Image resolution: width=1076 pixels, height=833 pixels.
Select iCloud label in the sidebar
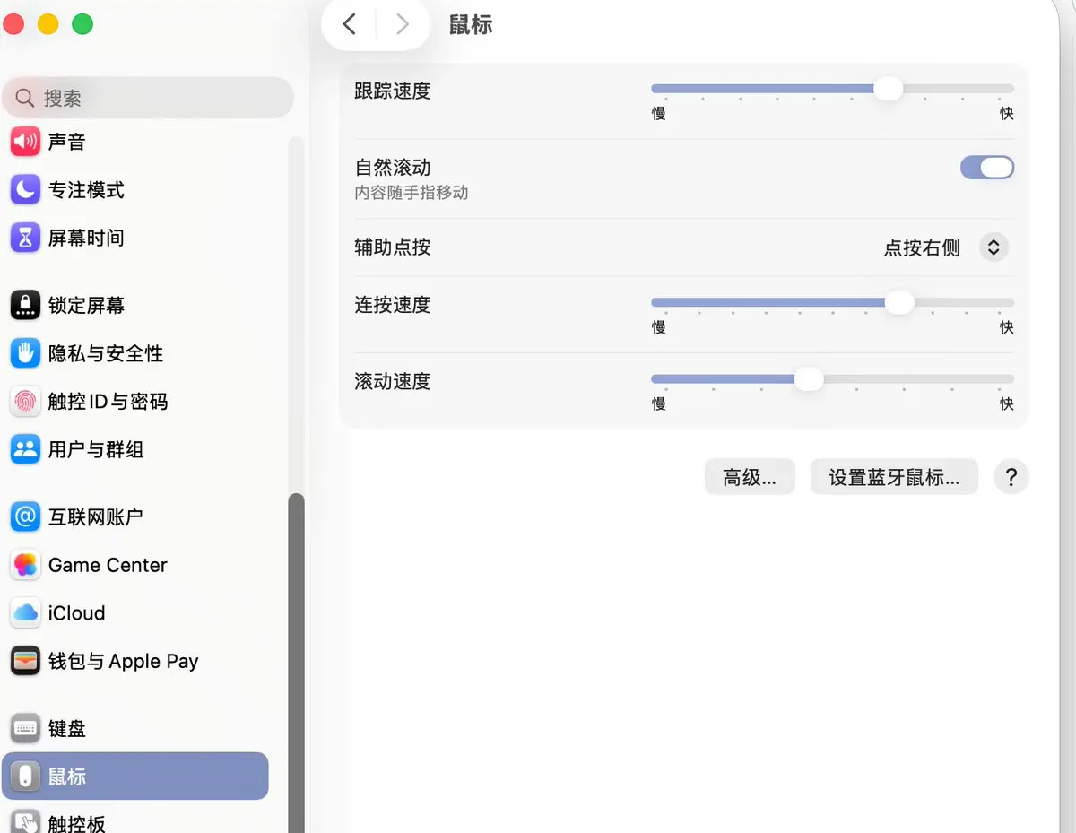(x=77, y=613)
